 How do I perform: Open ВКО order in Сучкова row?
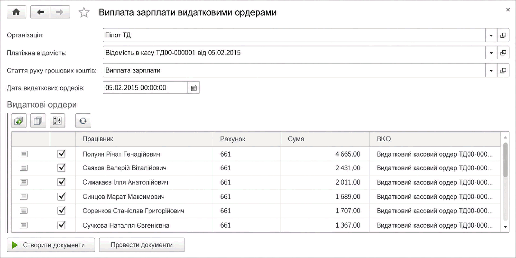(x=435, y=225)
